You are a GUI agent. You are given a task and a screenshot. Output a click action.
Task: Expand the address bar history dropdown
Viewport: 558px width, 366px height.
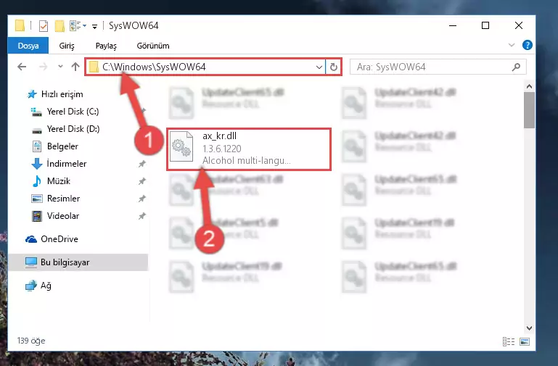319,67
